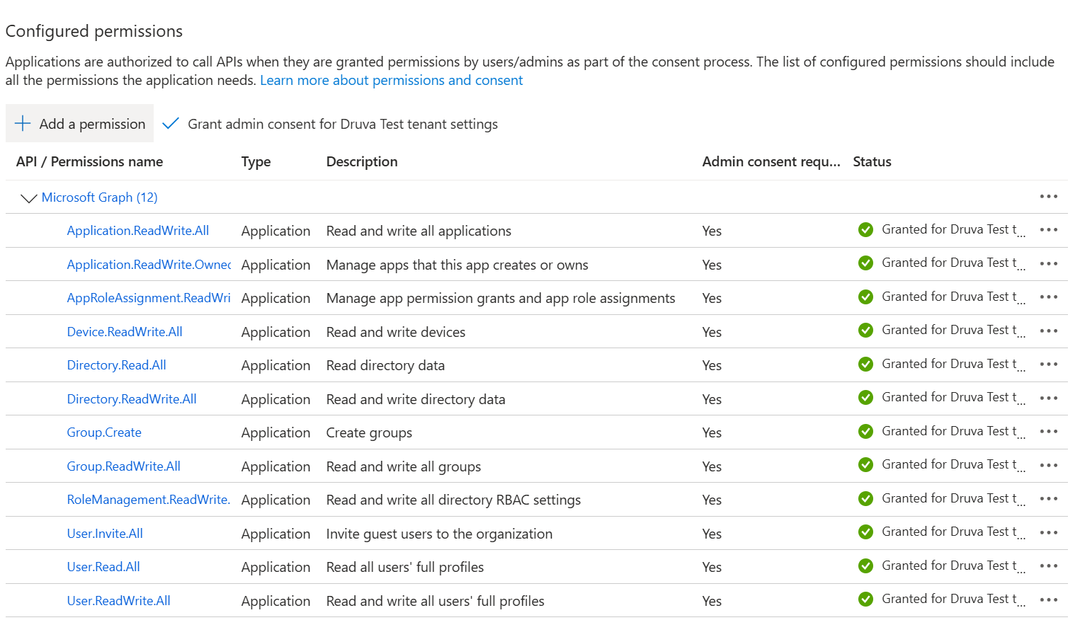Click green Granted status icon for Application.ReadWrite.All
The width and height of the screenshot is (1080, 637).
[865, 229]
